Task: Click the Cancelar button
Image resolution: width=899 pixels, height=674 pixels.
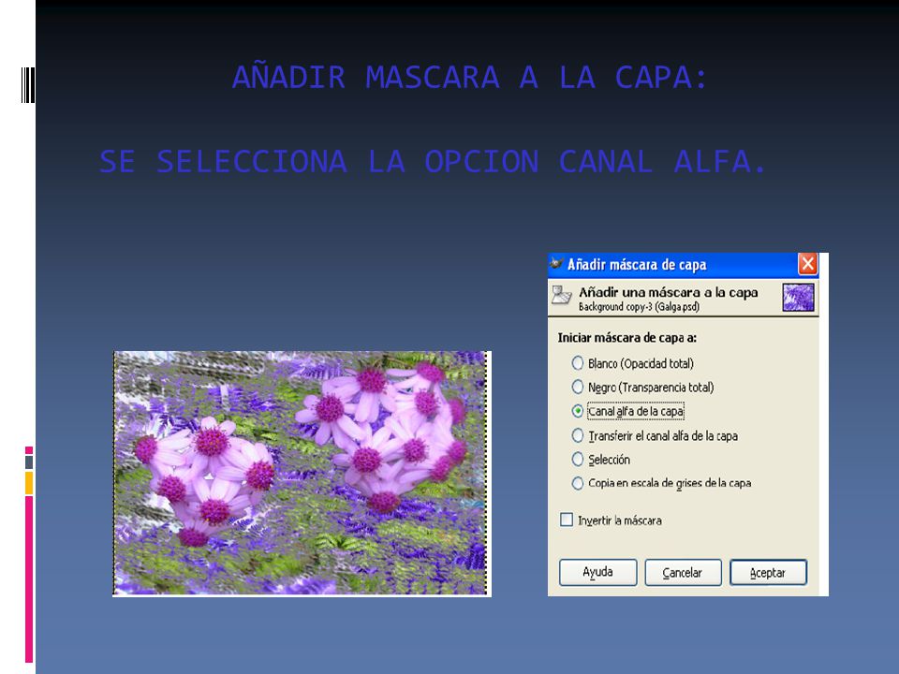Action: tap(683, 573)
